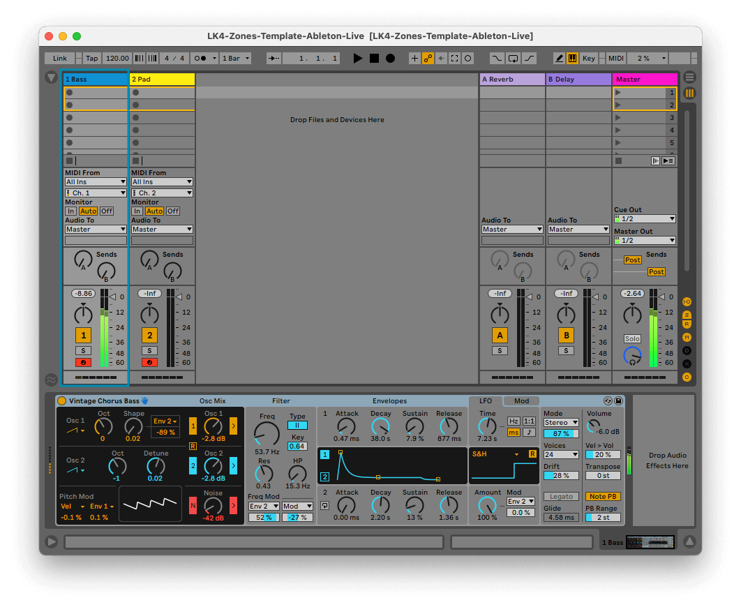Toggle the Key map mode button
The height and width of the screenshot is (607, 741).
(589, 58)
